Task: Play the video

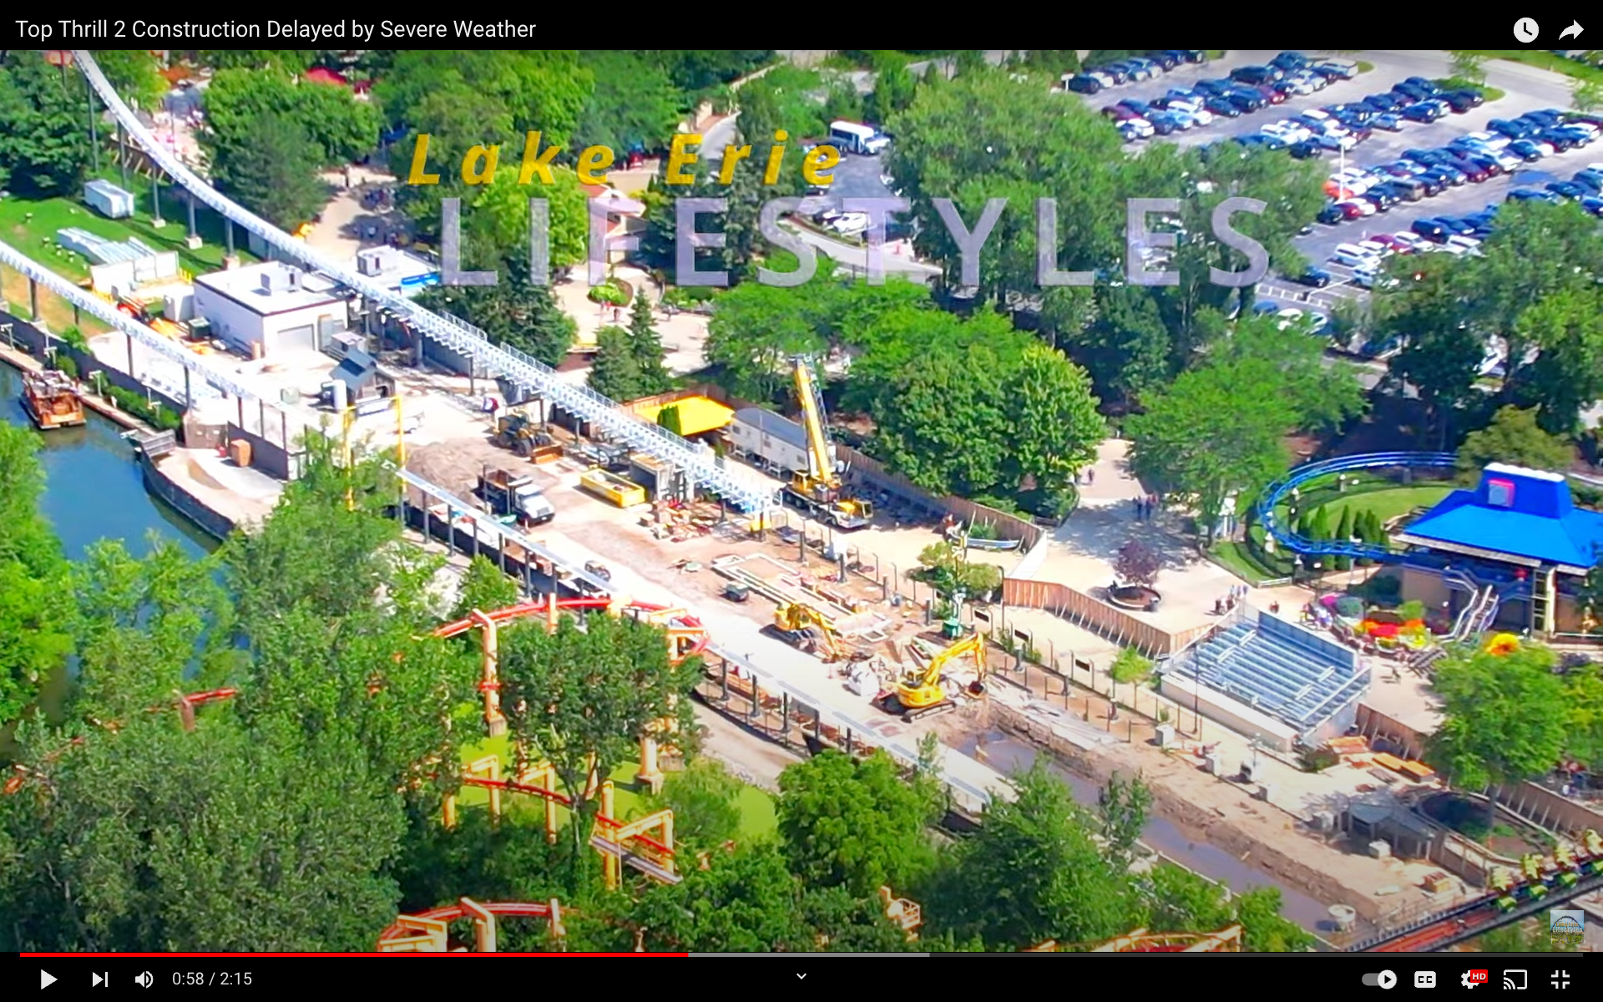Action: (48, 979)
